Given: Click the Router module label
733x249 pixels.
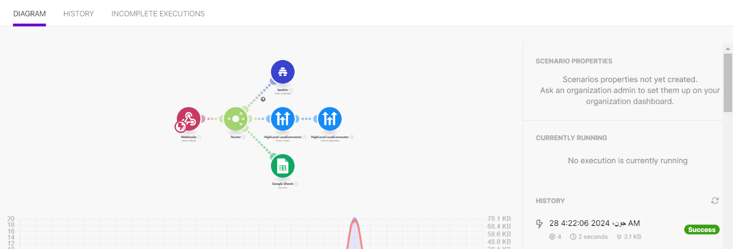Looking at the screenshot, I should 236,137.
